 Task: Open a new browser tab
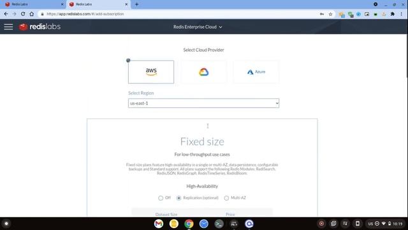[136, 4]
